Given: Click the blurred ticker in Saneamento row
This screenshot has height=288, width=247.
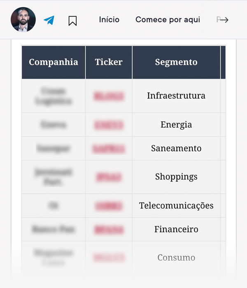Looking at the screenshot, I should (109, 149).
